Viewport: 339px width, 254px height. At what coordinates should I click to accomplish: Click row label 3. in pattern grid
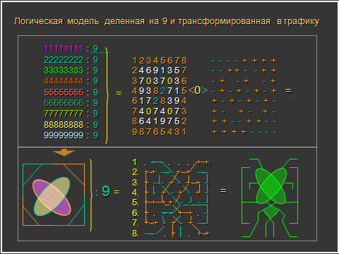coord(136,183)
